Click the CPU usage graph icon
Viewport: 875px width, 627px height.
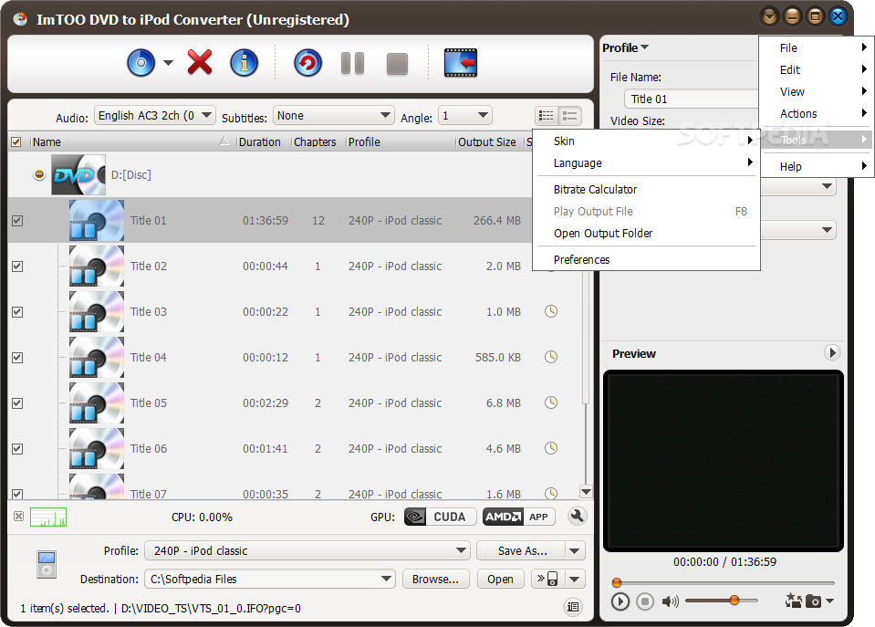(x=48, y=517)
